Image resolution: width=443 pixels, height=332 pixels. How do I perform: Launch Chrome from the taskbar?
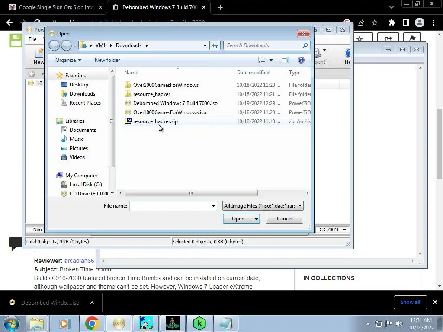click(x=92, y=323)
